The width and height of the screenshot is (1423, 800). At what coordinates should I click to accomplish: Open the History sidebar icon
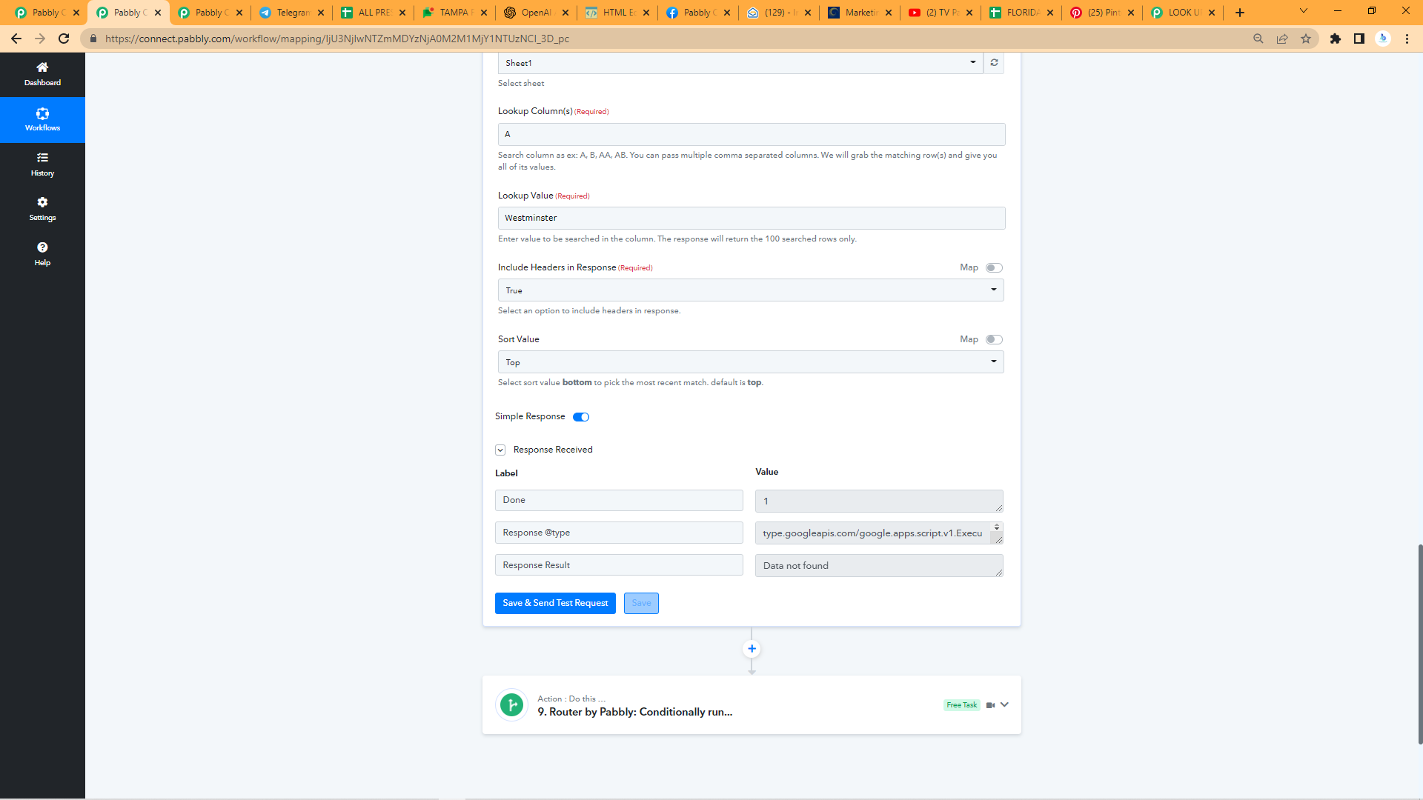[42, 158]
